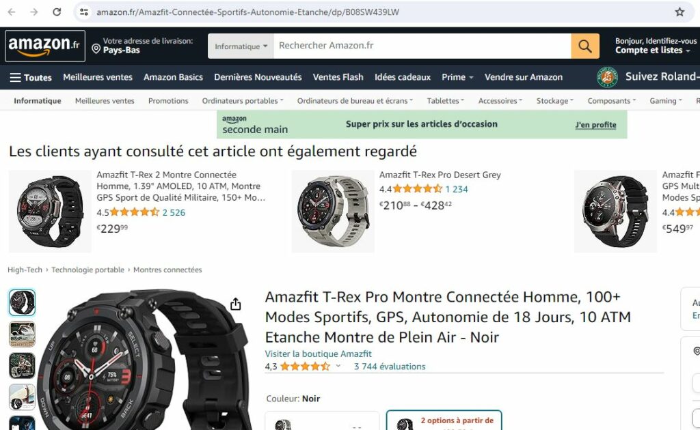Reload the page using browser refresh icon
Image resolution: width=700 pixels, height=430 pixels.
coord(57,12)
